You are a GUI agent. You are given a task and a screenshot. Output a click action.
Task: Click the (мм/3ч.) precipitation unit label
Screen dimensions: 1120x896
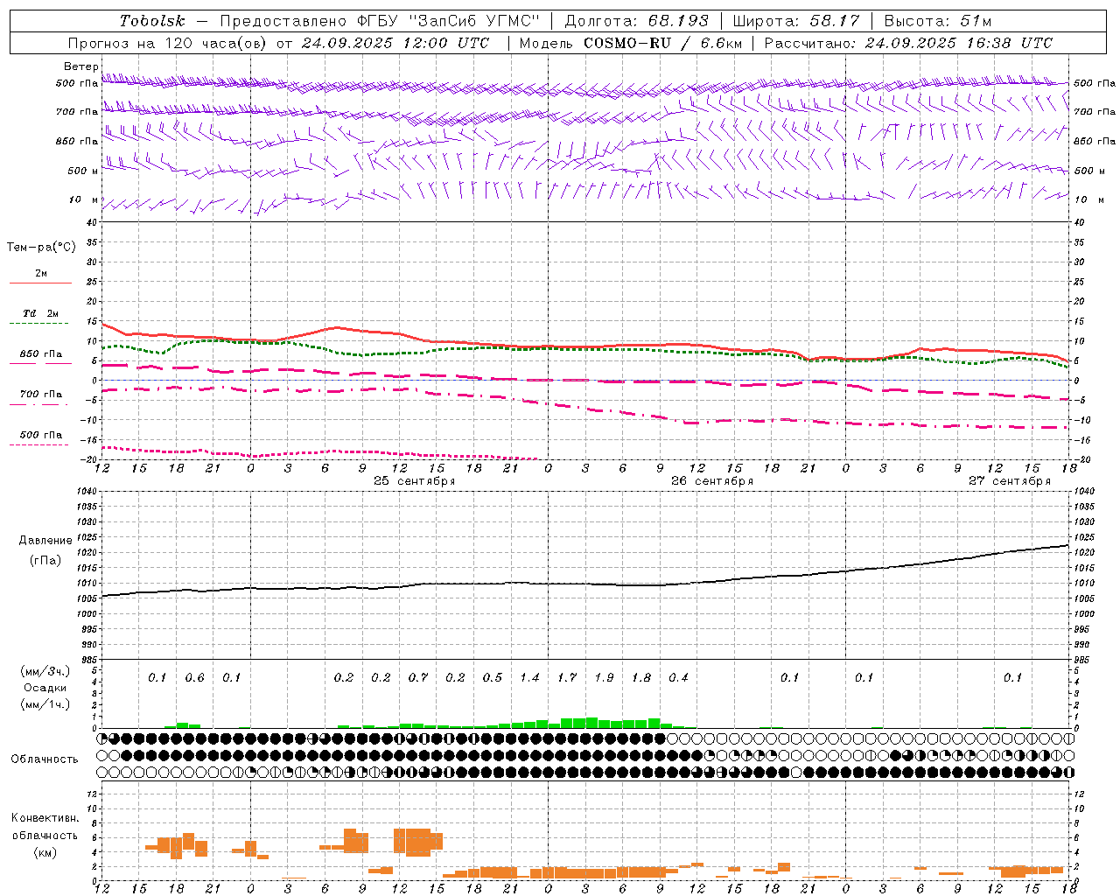tap(45, 672)
